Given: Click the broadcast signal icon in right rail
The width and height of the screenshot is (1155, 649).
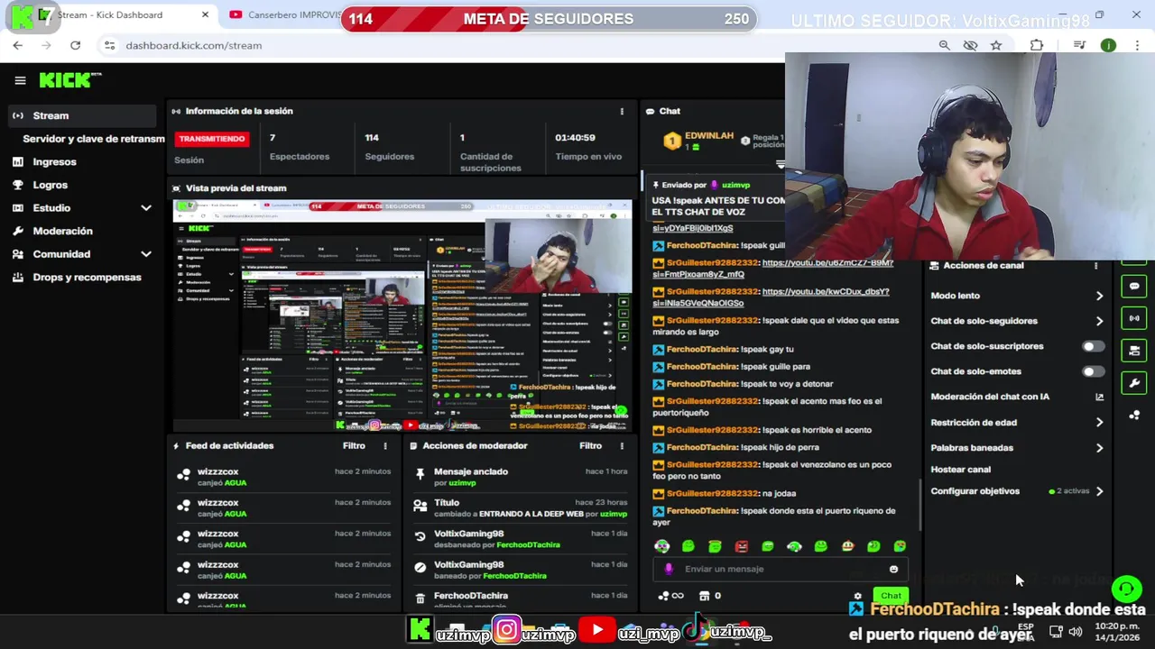Looking at the screenshot, I should (x=1134, y=318).
